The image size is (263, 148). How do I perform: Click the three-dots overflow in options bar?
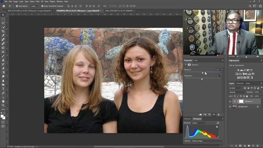pos(105,6)
